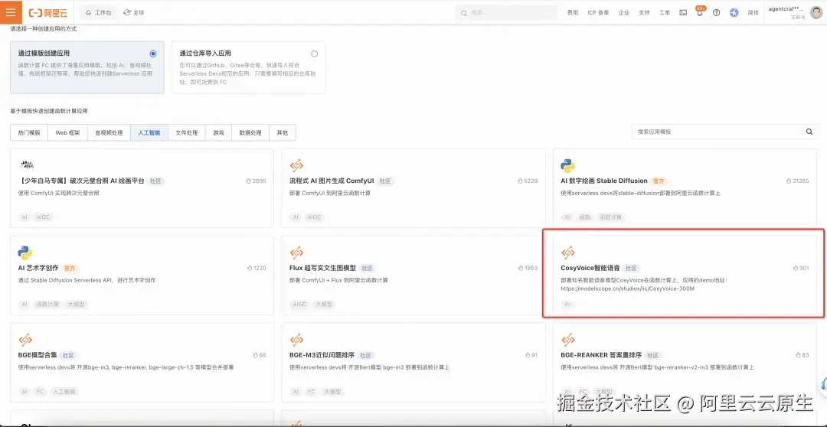Image resolution: width=827 pixels, height=427 pixels.
Task: Click the user avatar picture
Action: [x=816, y=12]
